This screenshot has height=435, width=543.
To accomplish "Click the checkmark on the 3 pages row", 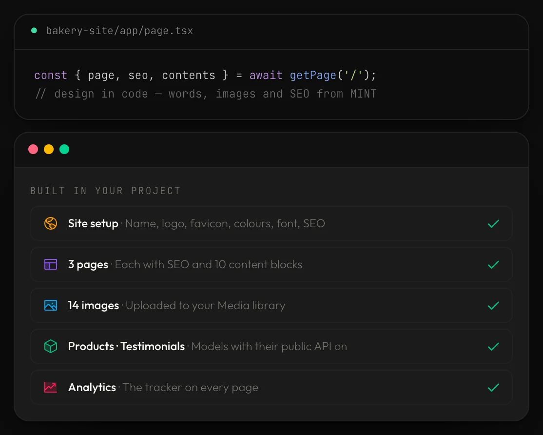I will (x=493, y=265).
